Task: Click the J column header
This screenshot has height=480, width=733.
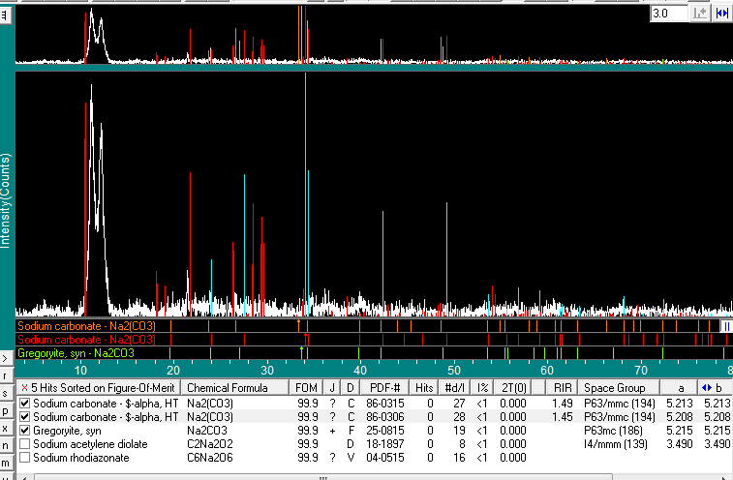Action: point(332,388)
